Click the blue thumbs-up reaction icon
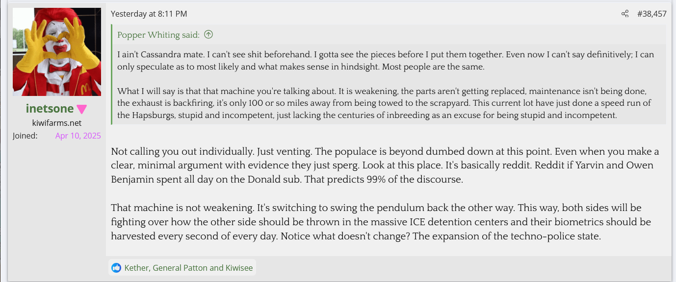676x282 pixels. coord(116,268)
